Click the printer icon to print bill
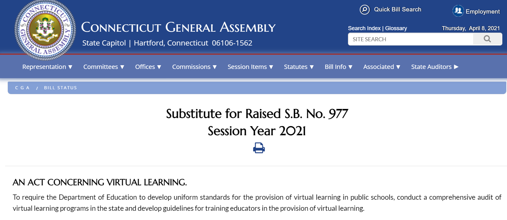 coord(259,148)
